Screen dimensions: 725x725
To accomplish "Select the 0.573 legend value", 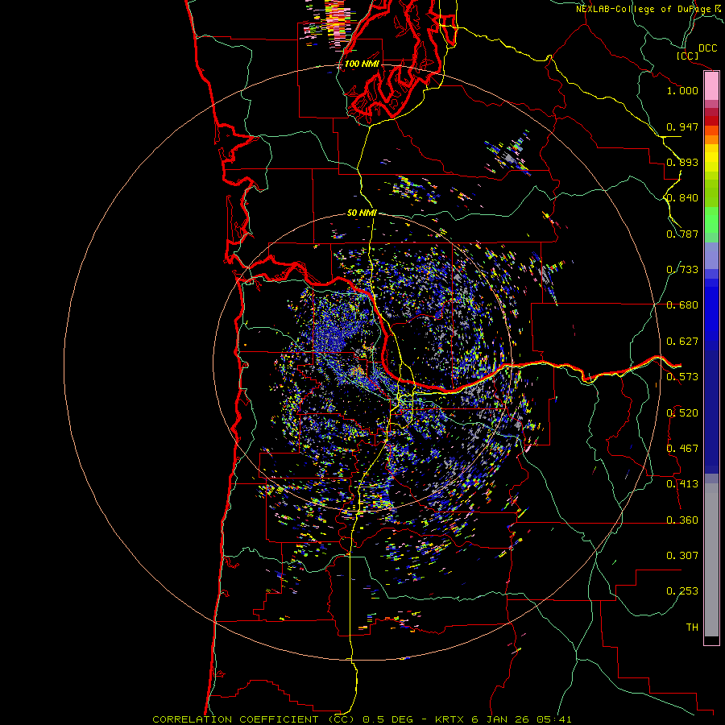I will [682, 377].
